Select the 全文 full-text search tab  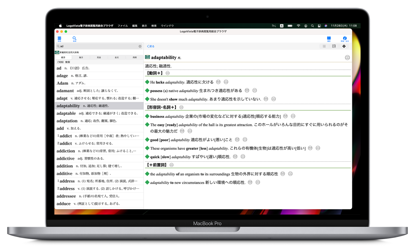point(117,57)
